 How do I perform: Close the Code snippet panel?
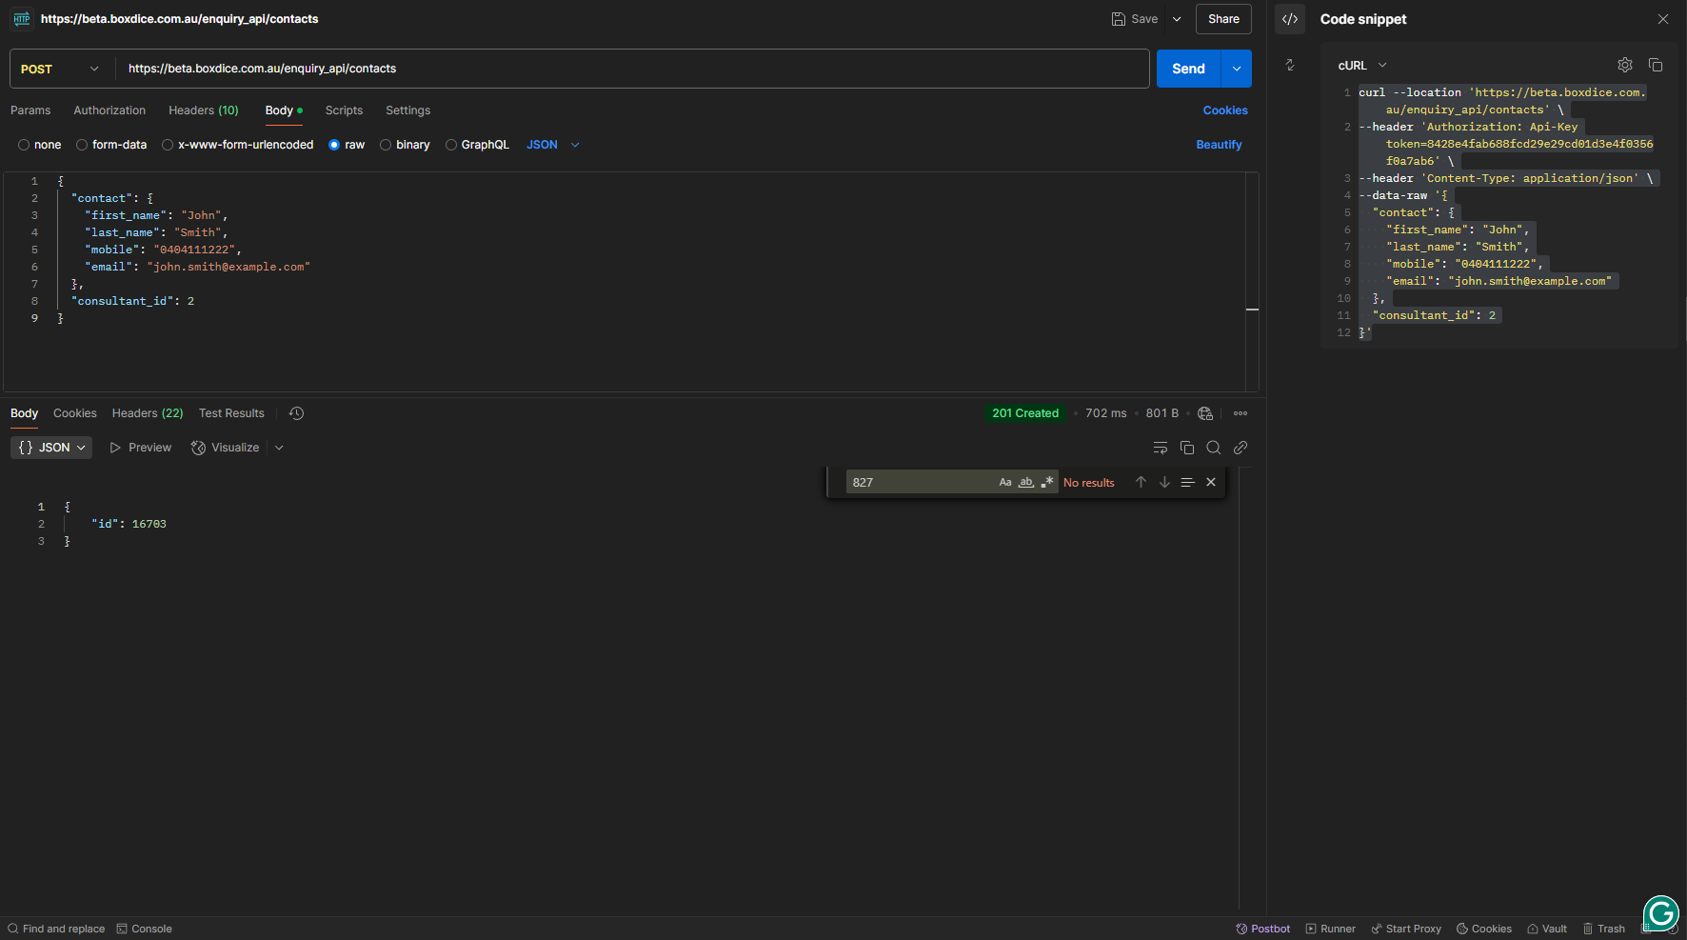[x=1663, y=19]
